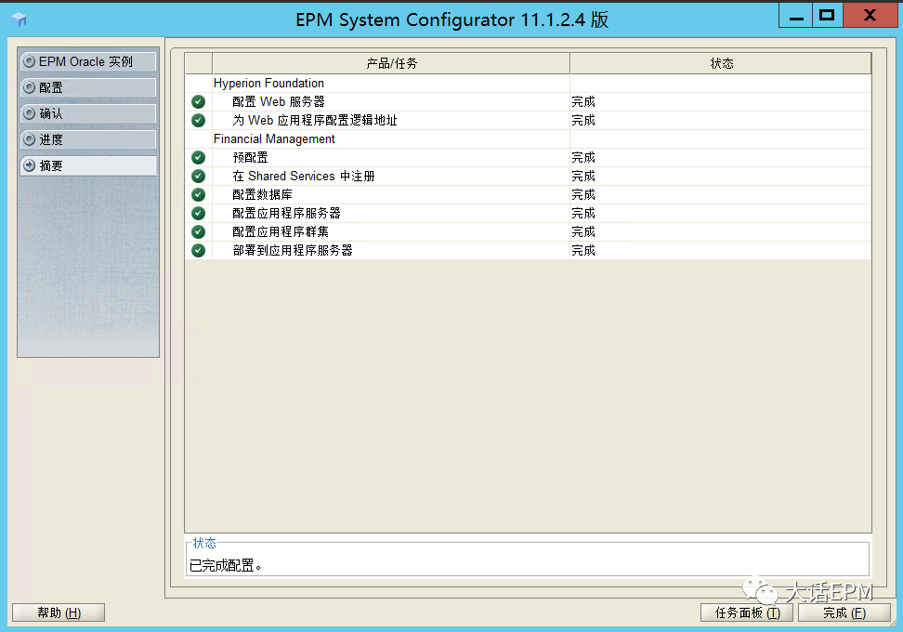Click the 产品/任务 column header
The width and height of the screenshot is (903, 632).
coord(391,63)
